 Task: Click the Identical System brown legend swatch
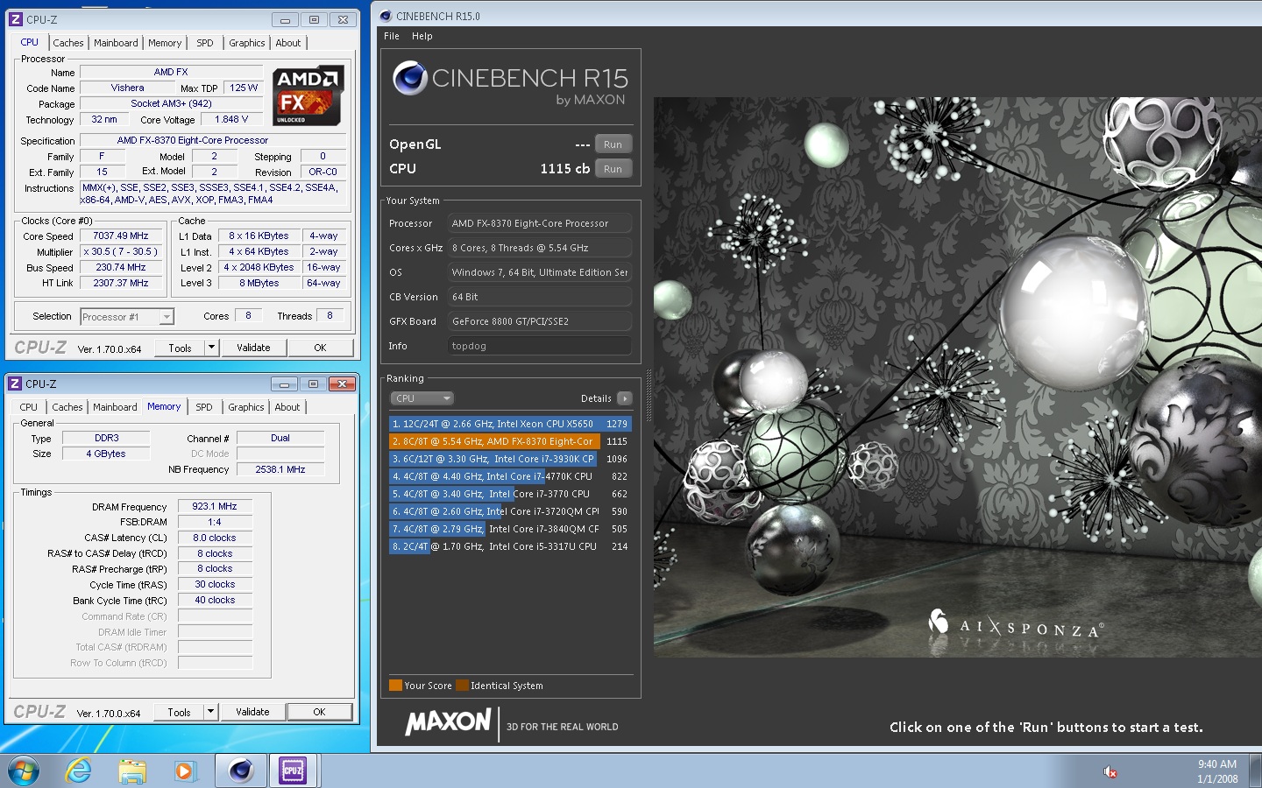(462, 686)
